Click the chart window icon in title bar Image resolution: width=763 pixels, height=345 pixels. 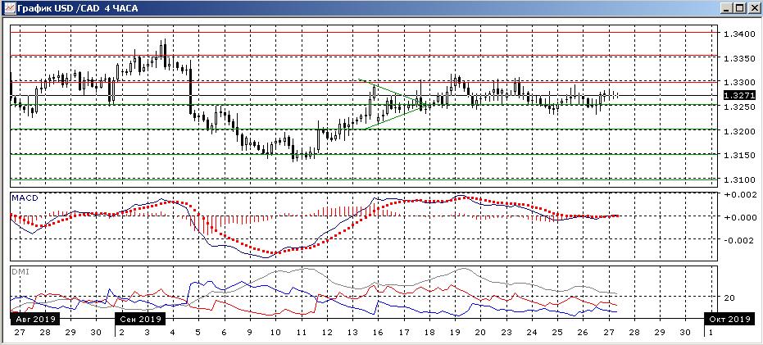pos(9,7)
